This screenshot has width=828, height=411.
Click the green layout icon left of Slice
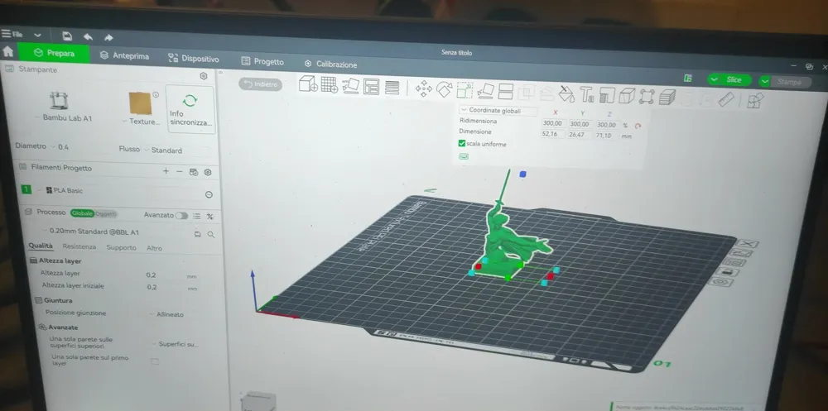click(687, 78)
